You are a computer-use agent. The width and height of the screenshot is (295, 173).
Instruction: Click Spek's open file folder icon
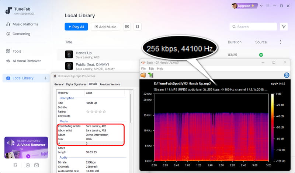coord(143,75)
